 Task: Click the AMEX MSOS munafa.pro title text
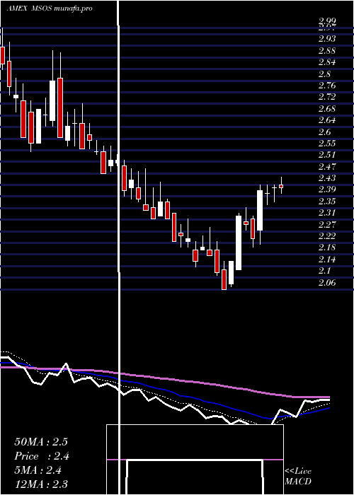coord(50,8)
